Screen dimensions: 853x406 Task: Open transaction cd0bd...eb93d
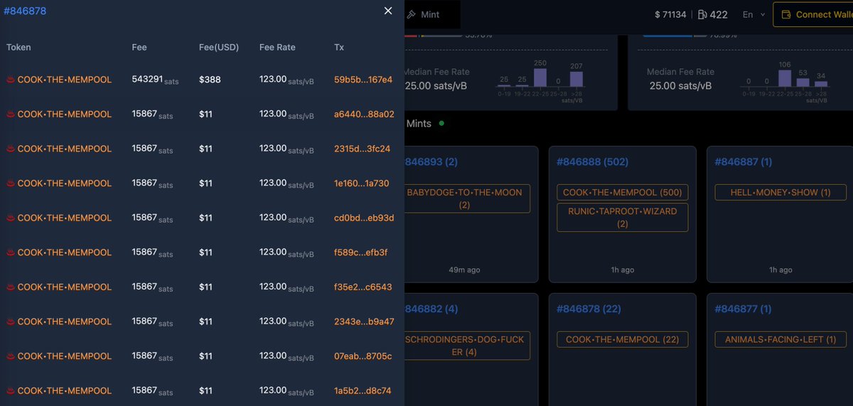pyautogui.click(x=364, y=218)
